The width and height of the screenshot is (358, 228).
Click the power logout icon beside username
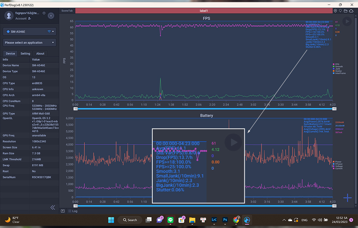[x=44, y=13]
